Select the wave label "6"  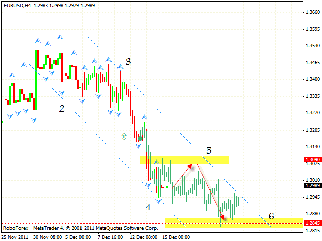point(271,216)
